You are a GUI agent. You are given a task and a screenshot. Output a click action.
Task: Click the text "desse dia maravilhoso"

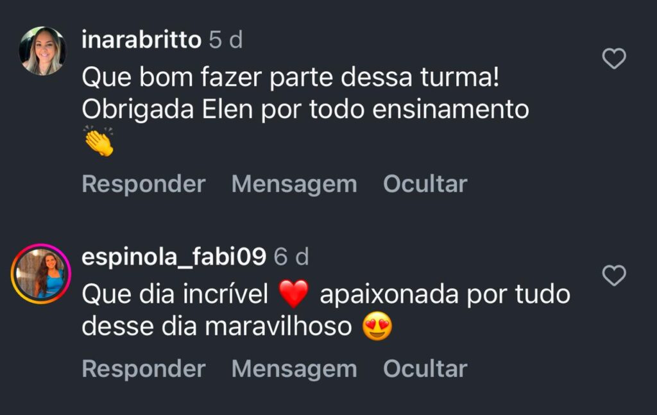pos(217,327)
